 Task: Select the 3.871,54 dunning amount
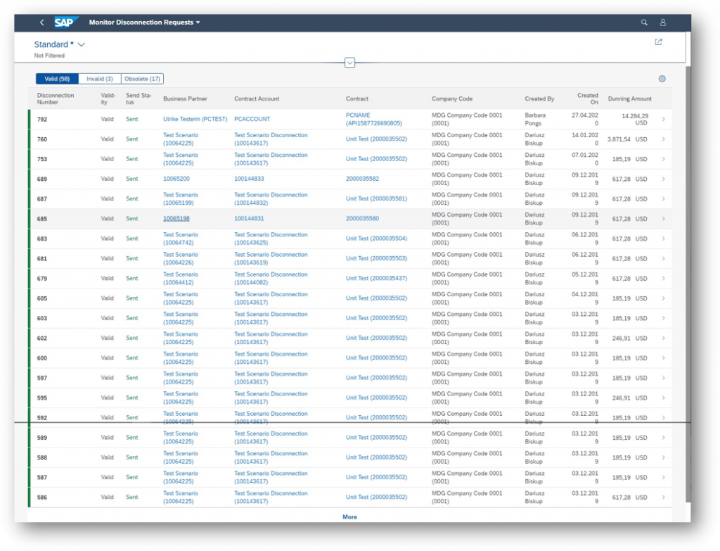point(619,139)
